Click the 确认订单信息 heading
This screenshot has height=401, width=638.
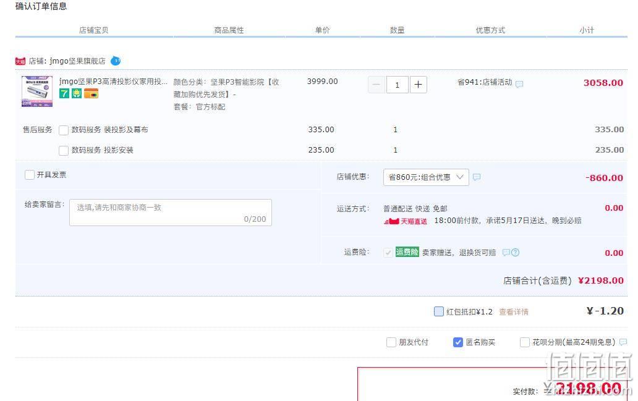pyautogui.click(x=41, y=6)
